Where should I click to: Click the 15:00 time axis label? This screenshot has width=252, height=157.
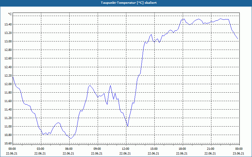(x=154, y=149)
